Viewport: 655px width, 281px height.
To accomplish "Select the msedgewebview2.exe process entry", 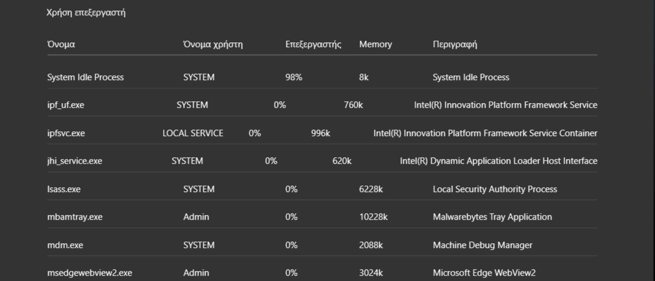I will point(90,273).
